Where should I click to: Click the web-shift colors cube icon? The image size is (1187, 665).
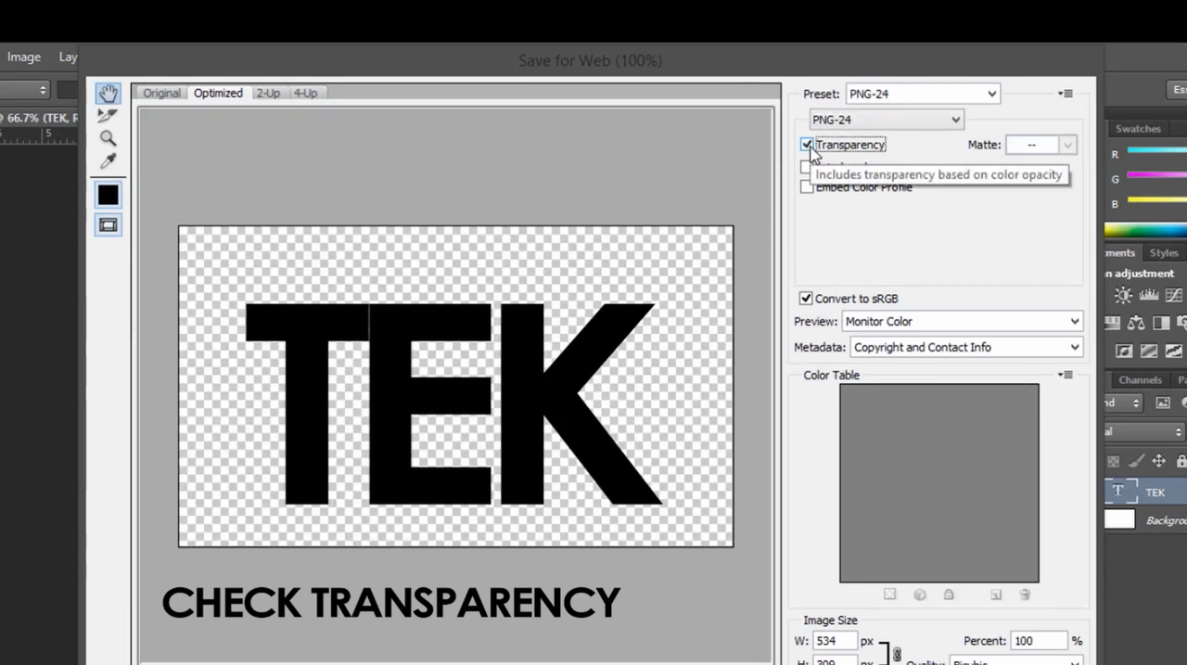click(x=919, y=595)
